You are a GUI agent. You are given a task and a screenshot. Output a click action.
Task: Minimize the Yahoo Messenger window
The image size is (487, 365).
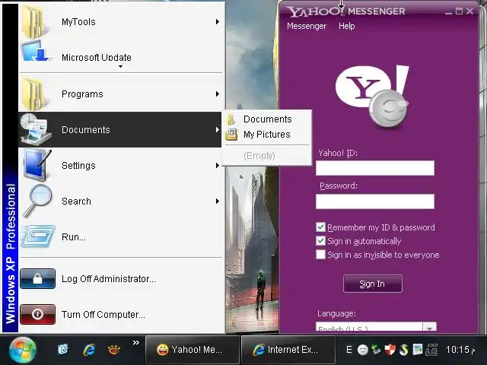coord(448,12)
